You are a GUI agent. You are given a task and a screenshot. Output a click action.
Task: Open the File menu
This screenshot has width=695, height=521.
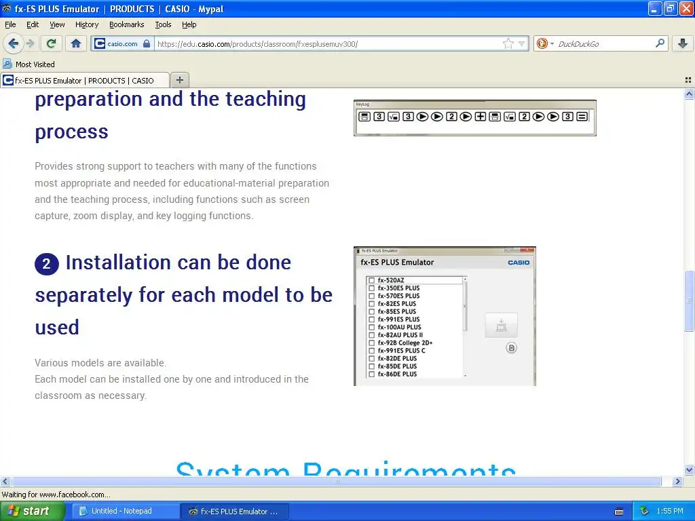(x=10, y=24)
